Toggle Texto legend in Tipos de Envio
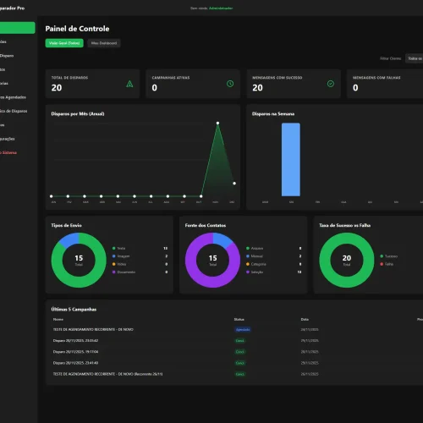The height and width of the screenshot is (423, 423). point(118,249)
